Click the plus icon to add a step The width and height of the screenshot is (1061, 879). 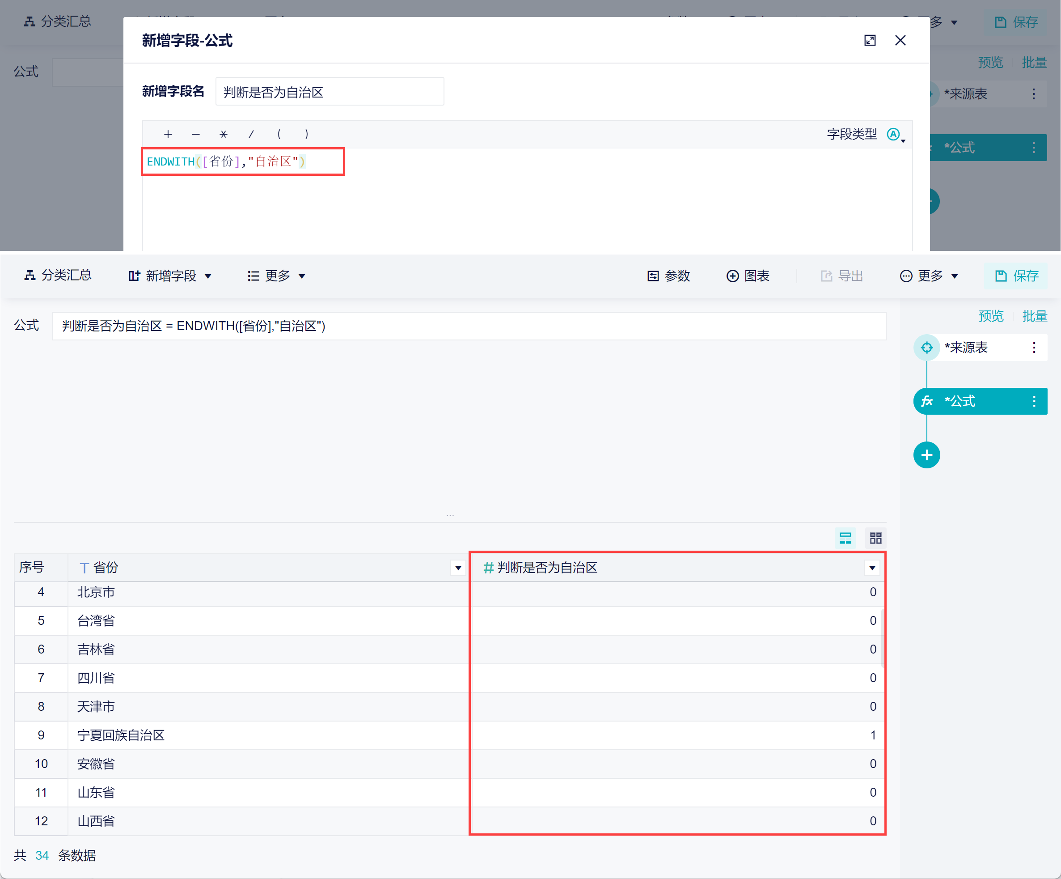pos(927,454)
